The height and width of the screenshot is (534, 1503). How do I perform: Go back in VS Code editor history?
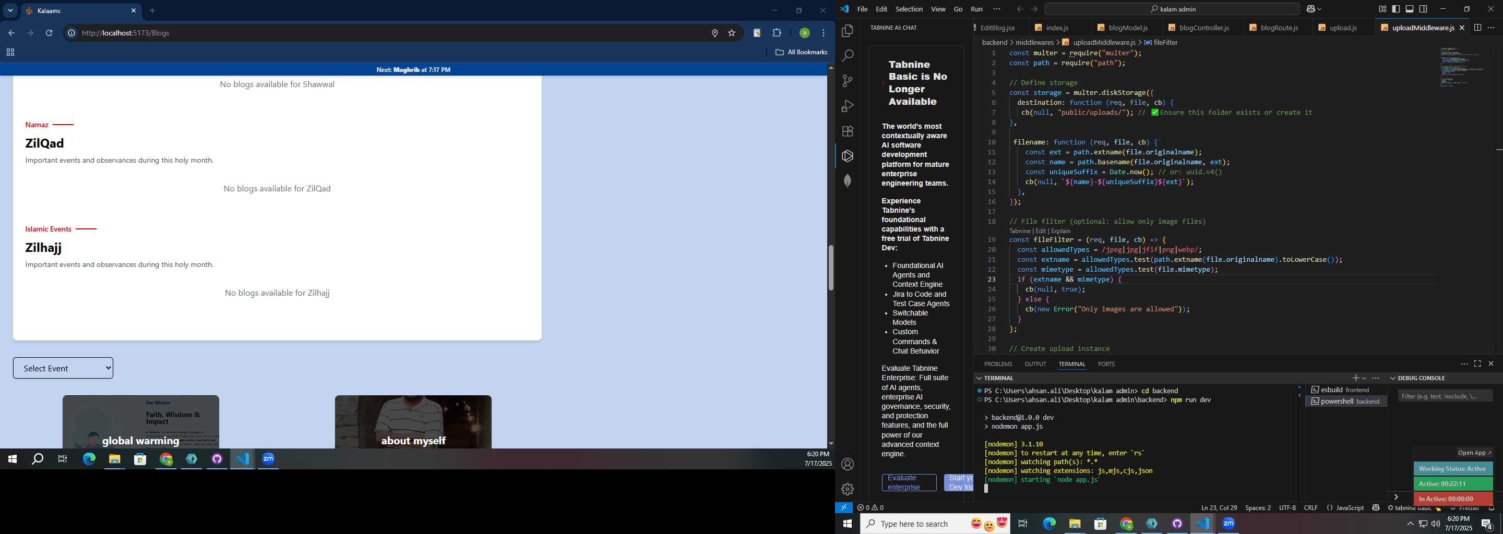pyautogui.click(x=1019, y=9)
